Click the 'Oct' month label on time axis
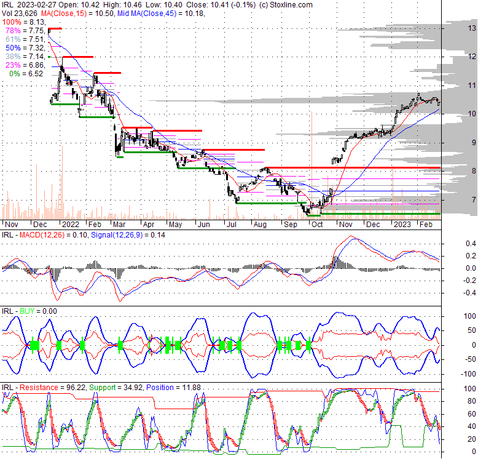 point(317,225)
